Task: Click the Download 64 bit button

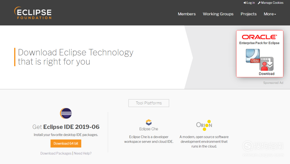Action: click(x=66, y=144)
